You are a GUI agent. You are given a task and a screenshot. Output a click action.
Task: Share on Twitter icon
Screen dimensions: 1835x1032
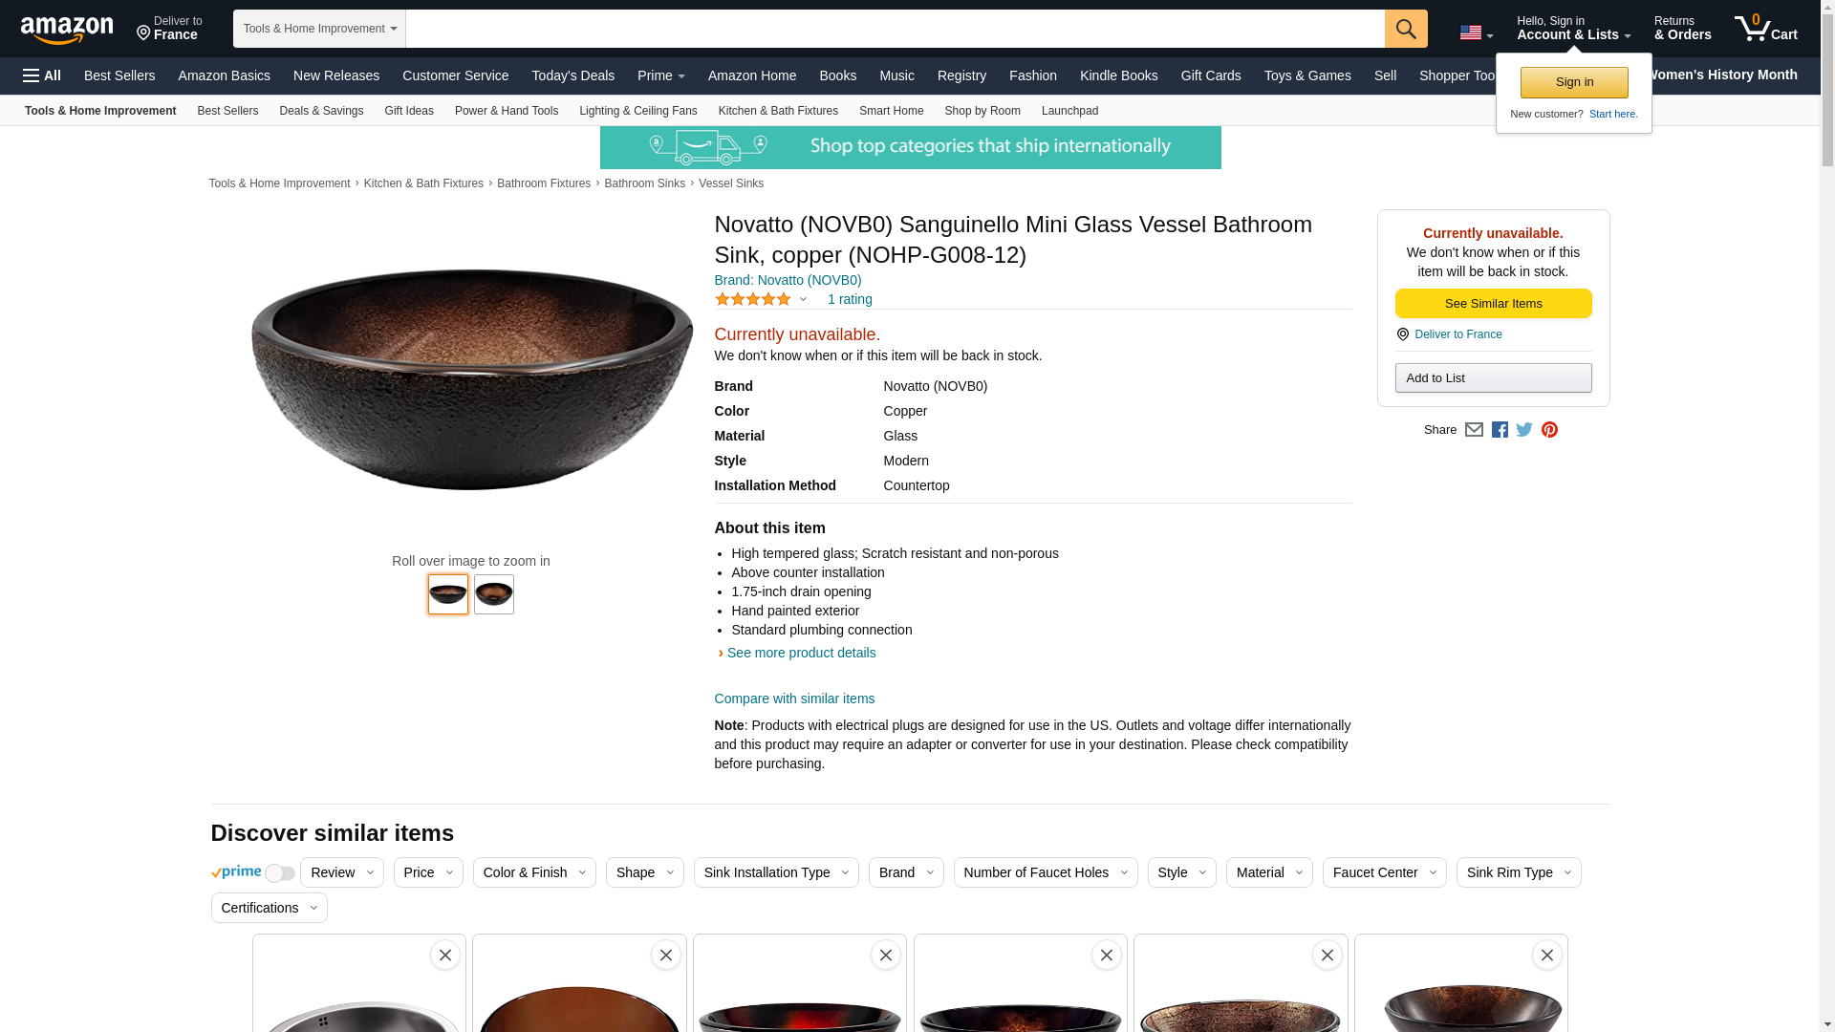(1524, 430)
